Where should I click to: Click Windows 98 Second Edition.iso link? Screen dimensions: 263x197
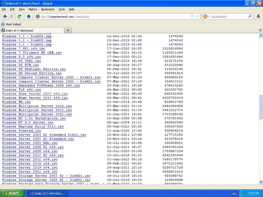point(32,73)
